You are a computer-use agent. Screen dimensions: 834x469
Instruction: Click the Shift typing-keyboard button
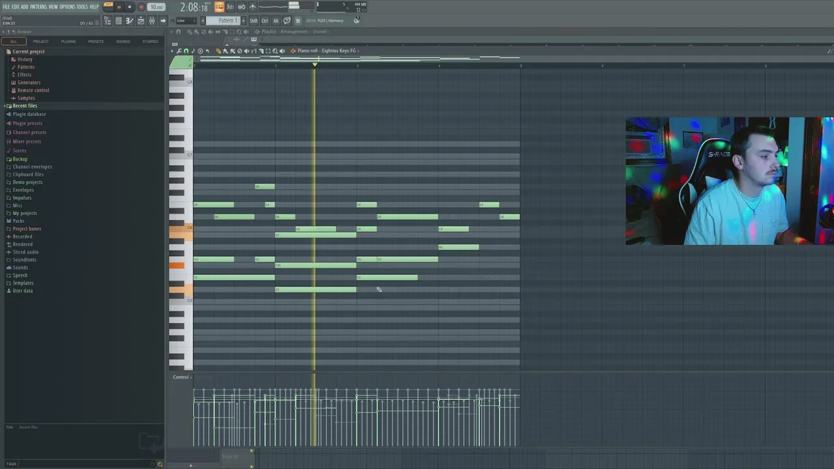(x=253, y=21)
